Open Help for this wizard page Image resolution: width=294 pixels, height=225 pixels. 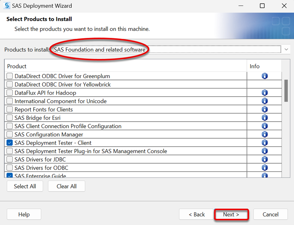(24, 214)
